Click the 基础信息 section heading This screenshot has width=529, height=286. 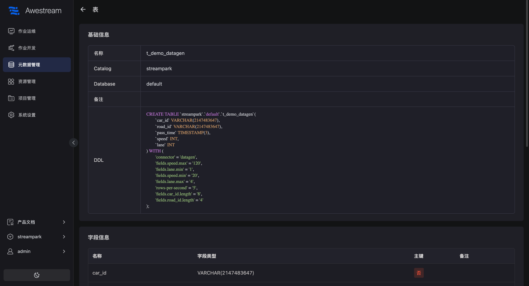(x=98, y=35)
